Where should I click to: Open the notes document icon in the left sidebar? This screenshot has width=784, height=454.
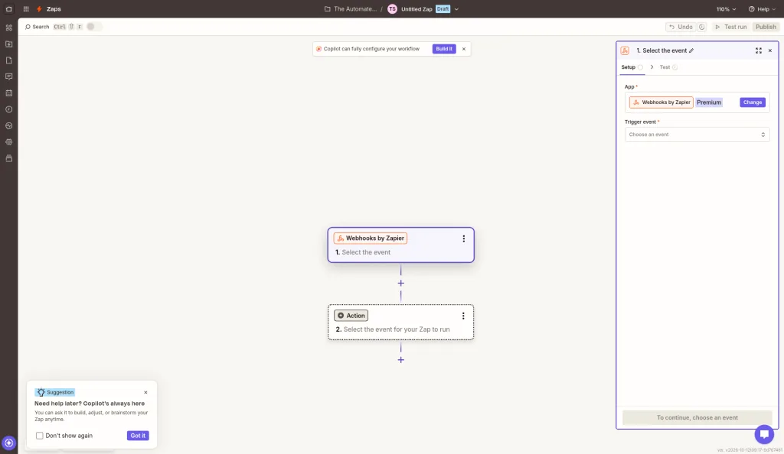[x=8, y=60]
